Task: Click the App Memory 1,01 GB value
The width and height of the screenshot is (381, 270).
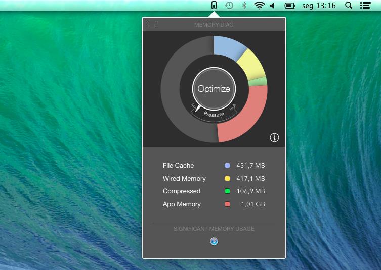Action: 253,204
